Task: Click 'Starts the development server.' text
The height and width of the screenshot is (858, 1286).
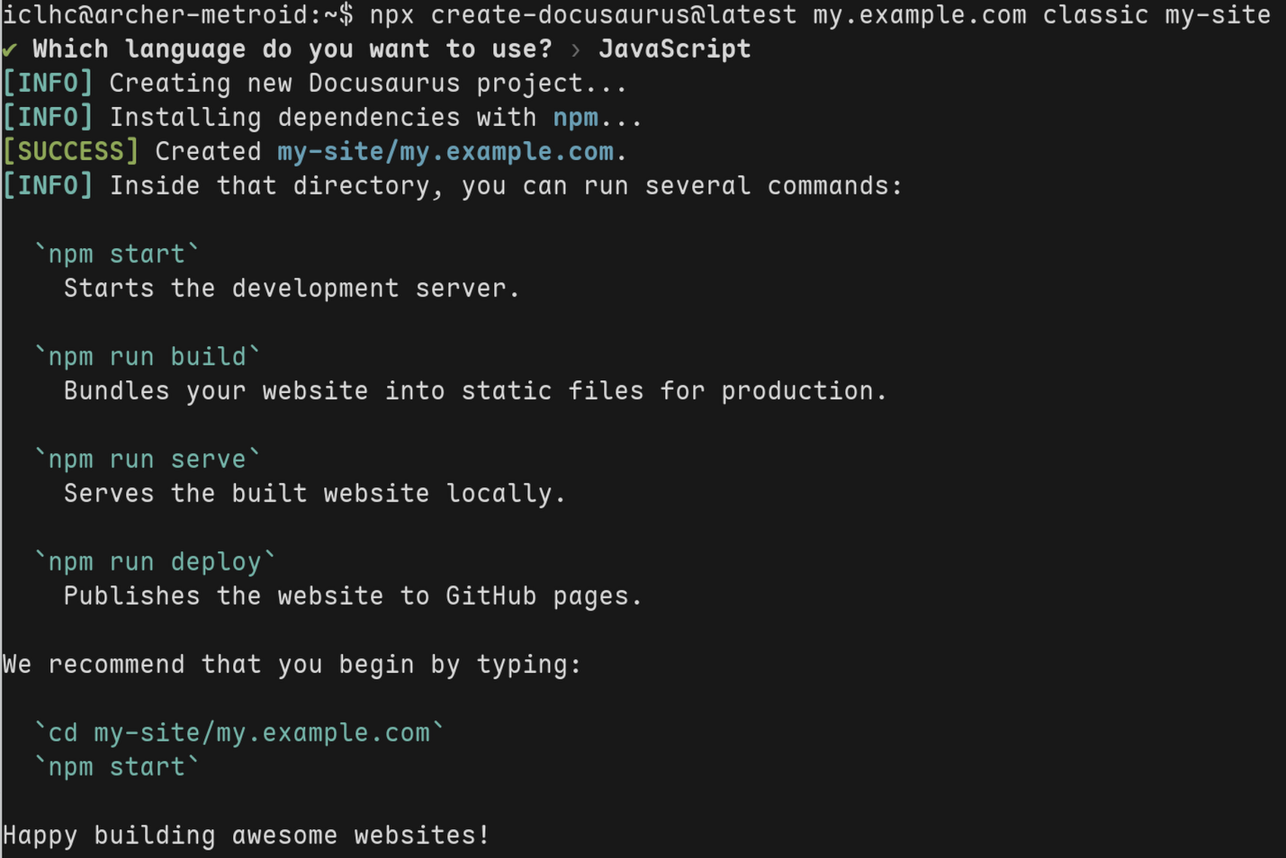Action: tap(292, 289)
